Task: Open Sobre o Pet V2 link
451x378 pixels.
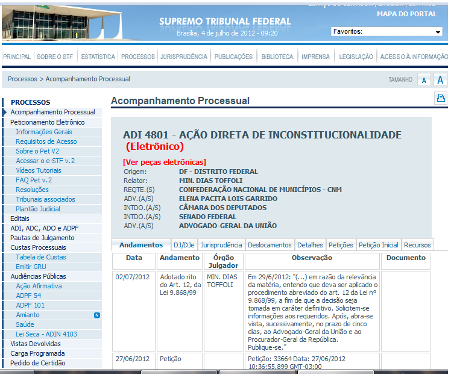Action: [x=37, y=151]
